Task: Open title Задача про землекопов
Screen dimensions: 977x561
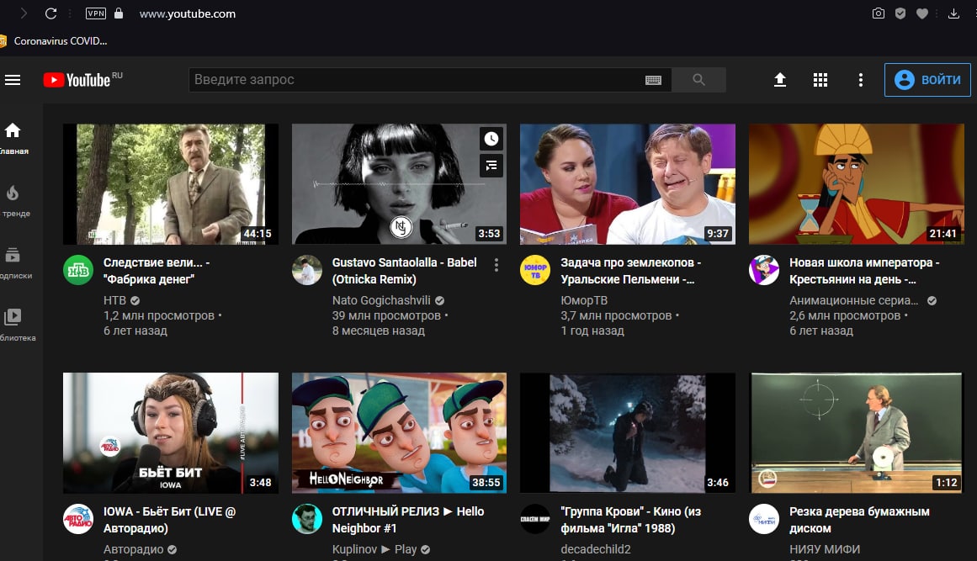Action: pos(630,271)
